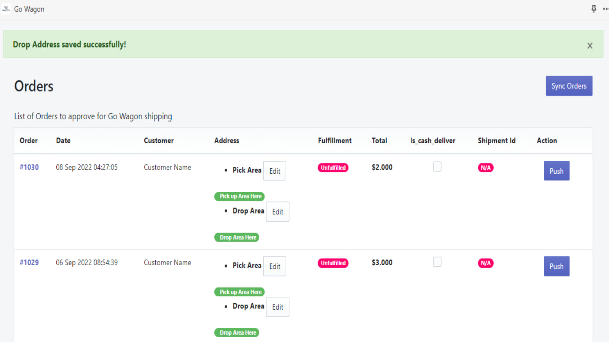This screenshot has width=609, height=342.
Task: Select the Fulfillment column header
Action: 334,140
